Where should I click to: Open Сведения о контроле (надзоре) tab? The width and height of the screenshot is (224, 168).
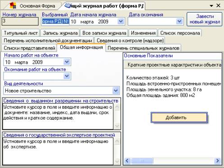click(x=130, y=40)
